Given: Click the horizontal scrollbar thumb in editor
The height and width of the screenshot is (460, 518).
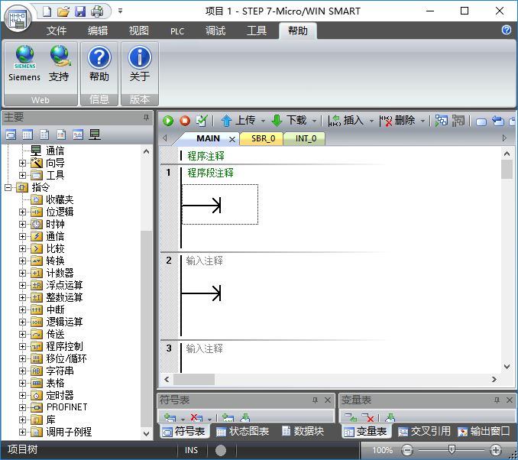Looking at the screenshot, I should [194, 379].
